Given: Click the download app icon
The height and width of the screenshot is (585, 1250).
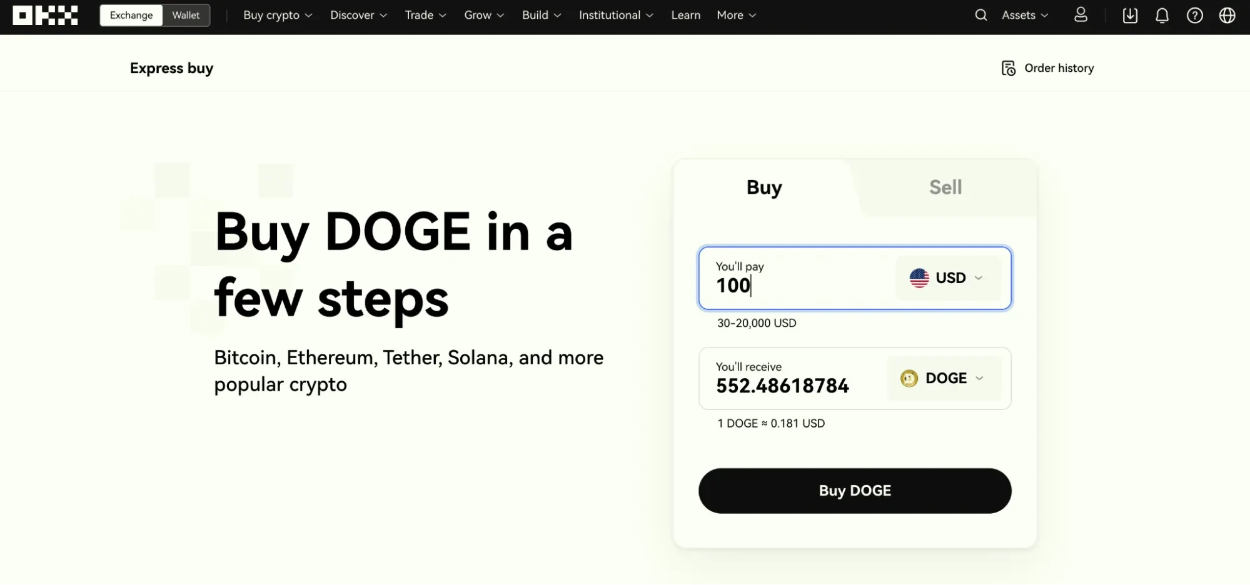Looking at the screenshot, I should [x=1130, y=15].
